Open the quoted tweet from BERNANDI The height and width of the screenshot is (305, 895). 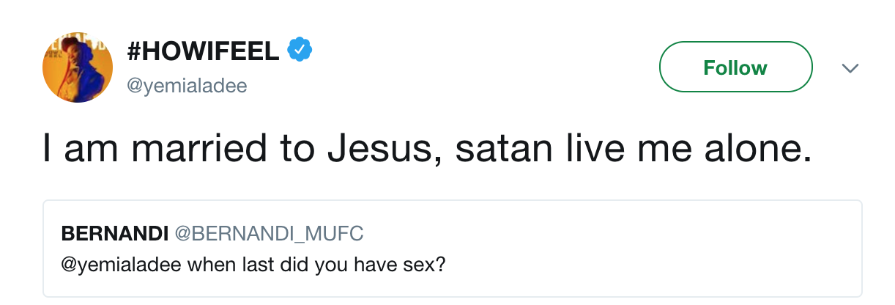coord(452,248)
